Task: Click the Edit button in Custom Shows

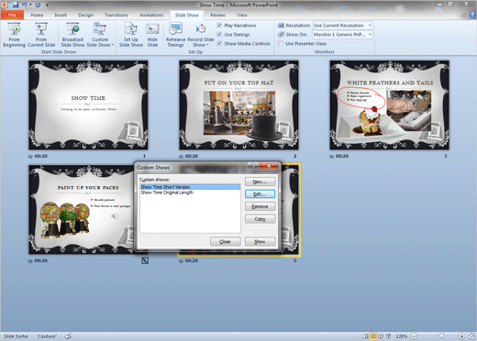Action: [x=260, y=194]
